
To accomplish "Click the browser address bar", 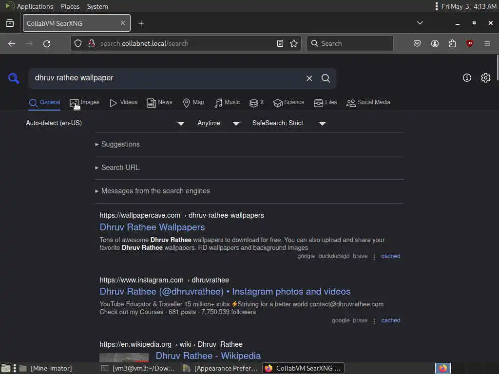I will click(186, 43).
